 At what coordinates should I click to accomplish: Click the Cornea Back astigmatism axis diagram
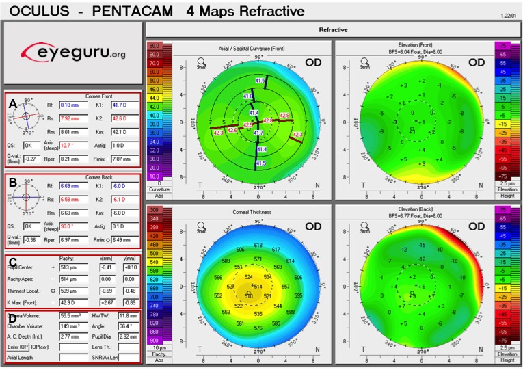(x=26, y=197)
